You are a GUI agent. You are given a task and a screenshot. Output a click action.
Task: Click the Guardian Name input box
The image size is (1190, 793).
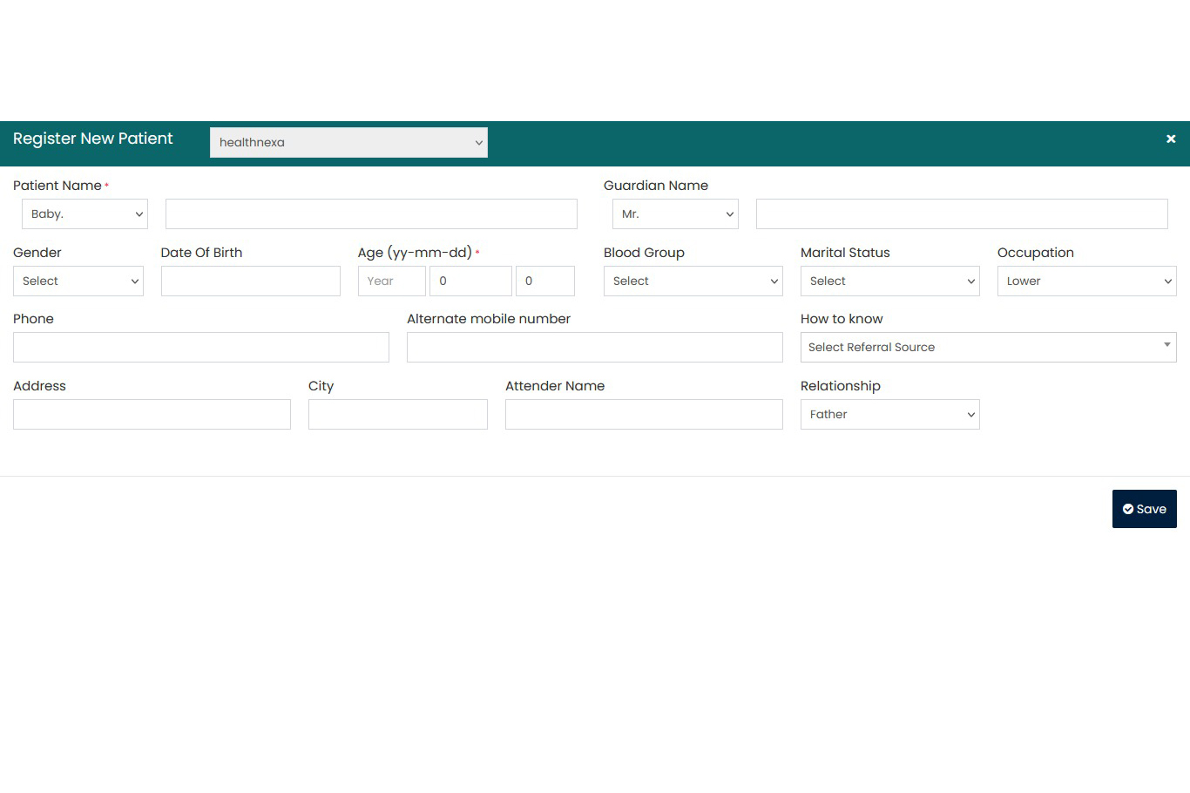(961, 213)
